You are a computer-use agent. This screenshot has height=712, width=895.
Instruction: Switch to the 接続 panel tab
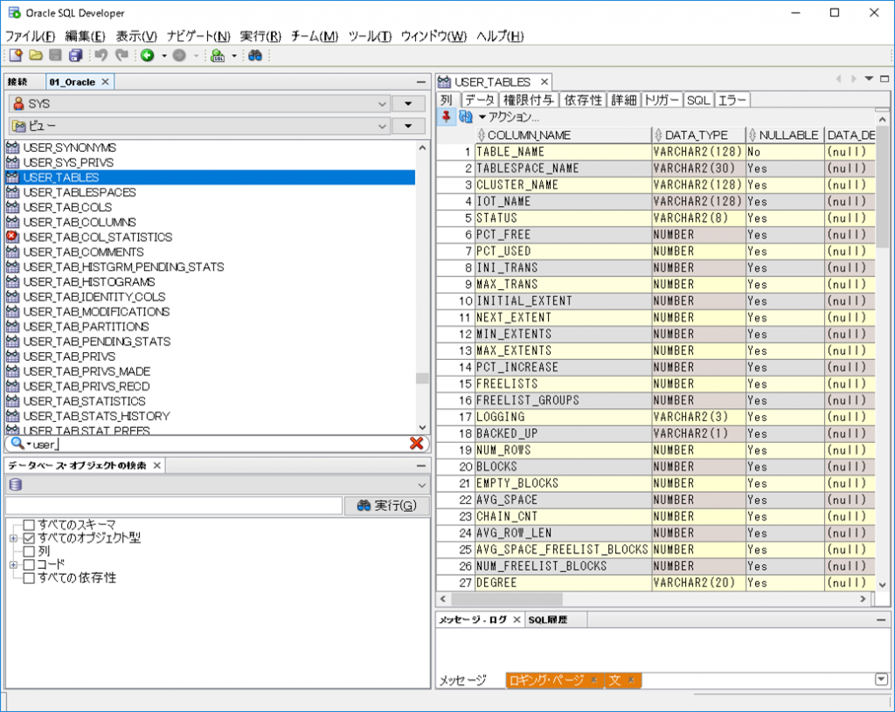point(17,82)
